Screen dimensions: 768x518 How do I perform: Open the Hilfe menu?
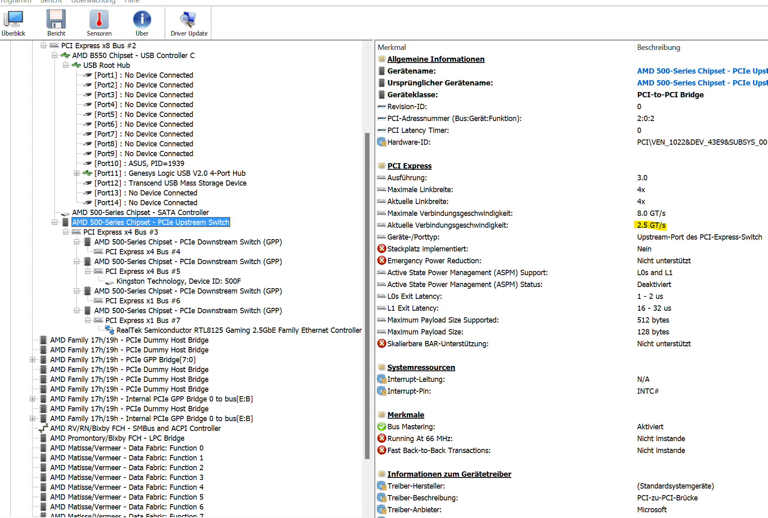click(132, 2)
